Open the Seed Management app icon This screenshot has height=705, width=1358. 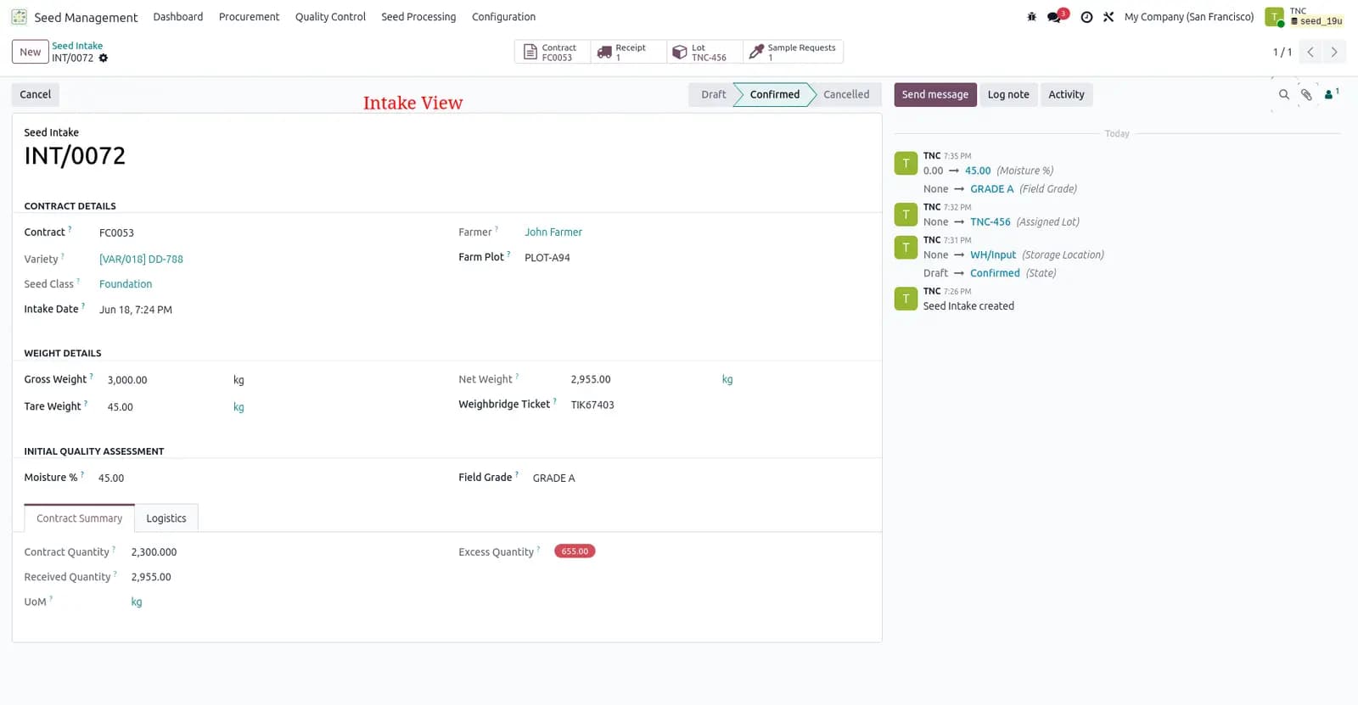click(x=19, y=17)
